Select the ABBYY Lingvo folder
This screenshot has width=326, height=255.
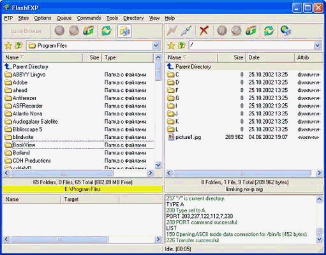pos(25,75)
